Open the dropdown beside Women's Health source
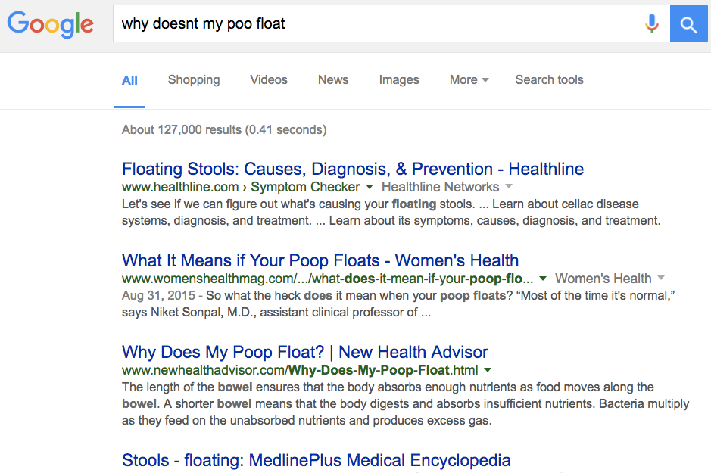This screenshot has height=473, width=711. pos(661,278)
